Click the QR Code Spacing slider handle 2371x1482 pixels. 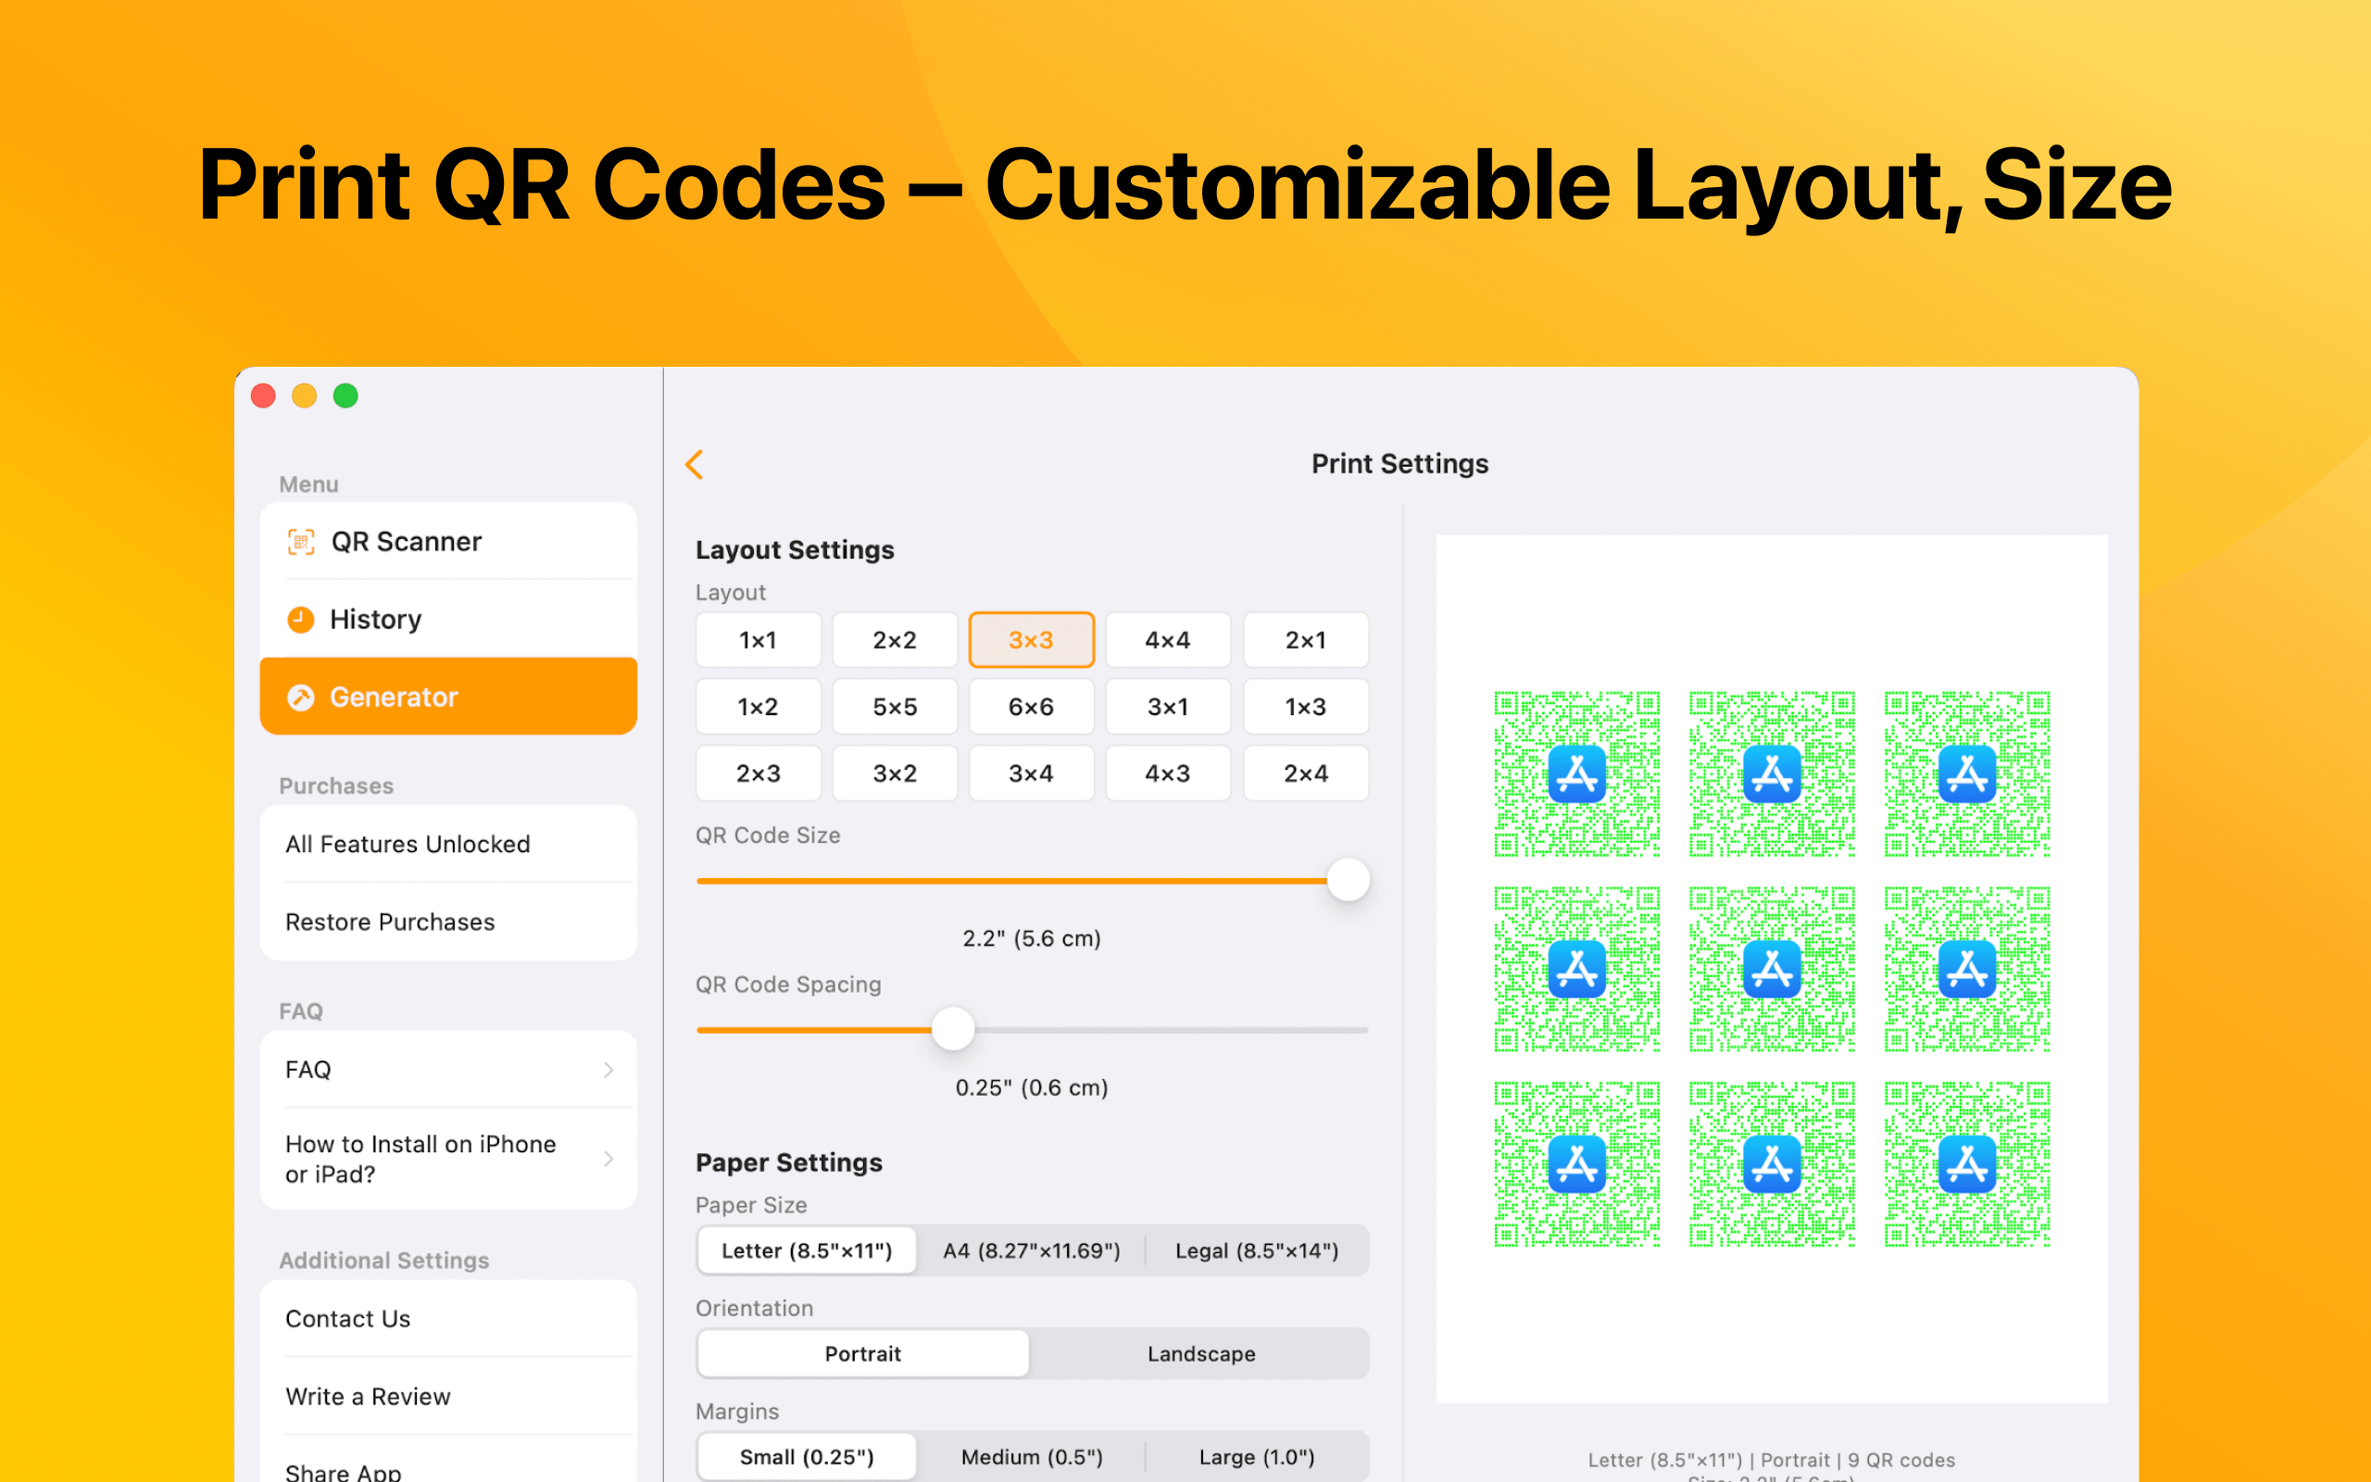(952, 1029)
